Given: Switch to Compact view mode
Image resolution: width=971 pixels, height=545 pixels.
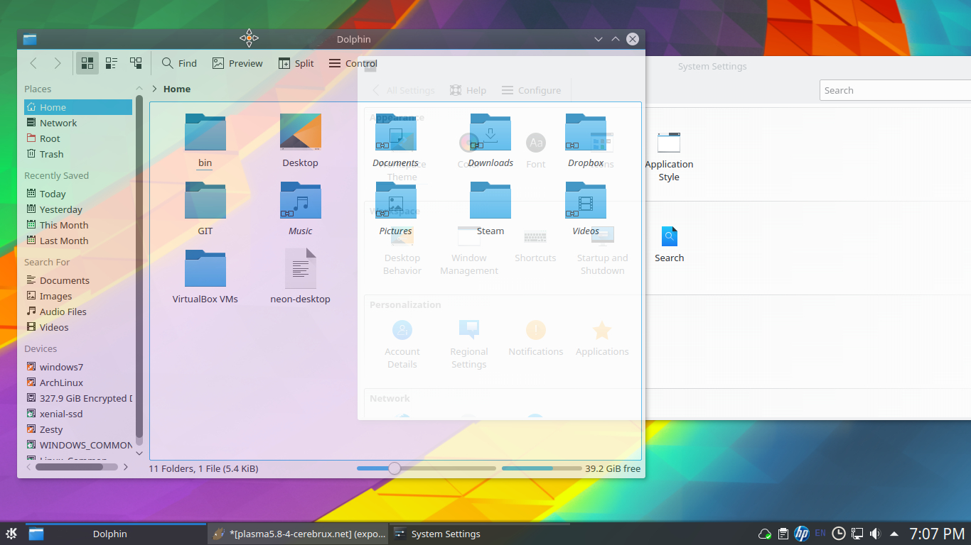Looking at the screenshot, I should [x=112, y=63].
